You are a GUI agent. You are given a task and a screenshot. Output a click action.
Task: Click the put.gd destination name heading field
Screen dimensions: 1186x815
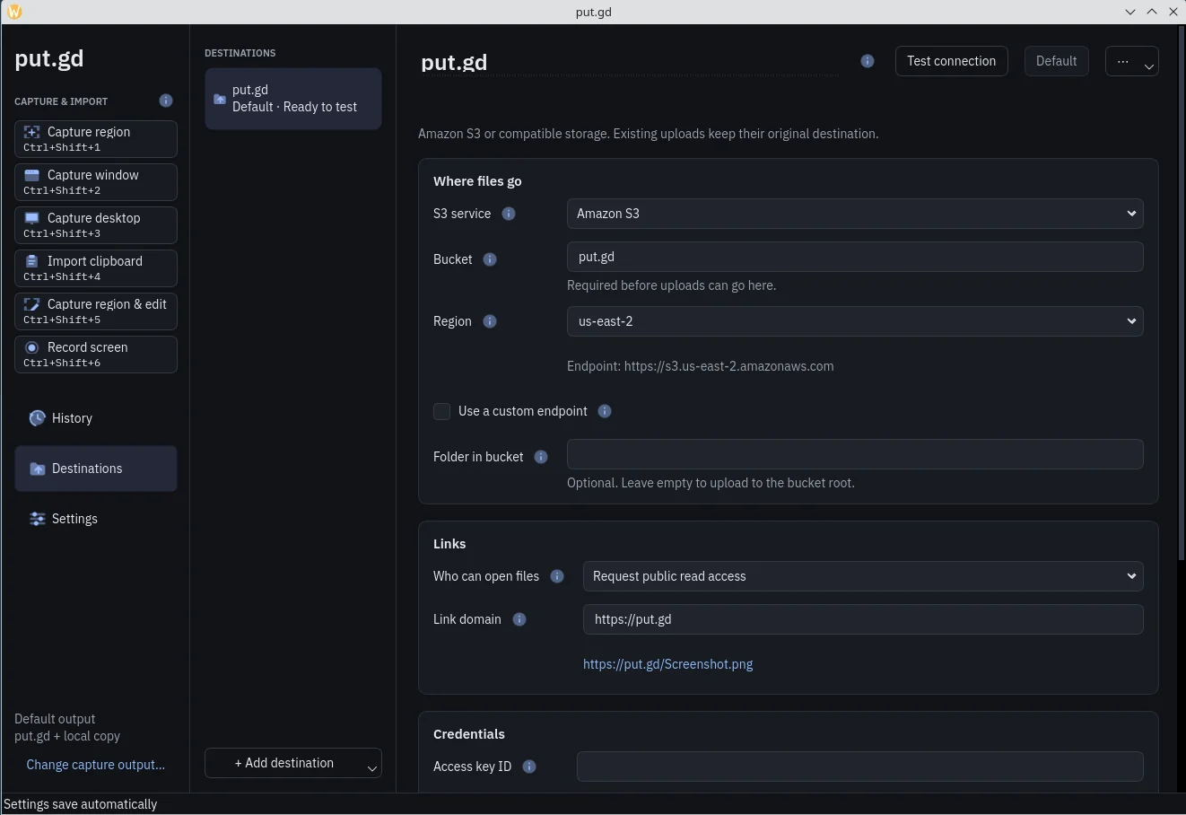630,62
